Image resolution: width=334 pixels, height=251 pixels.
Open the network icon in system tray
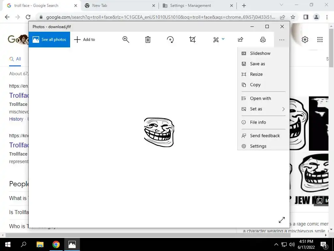(x=284, y=244)
